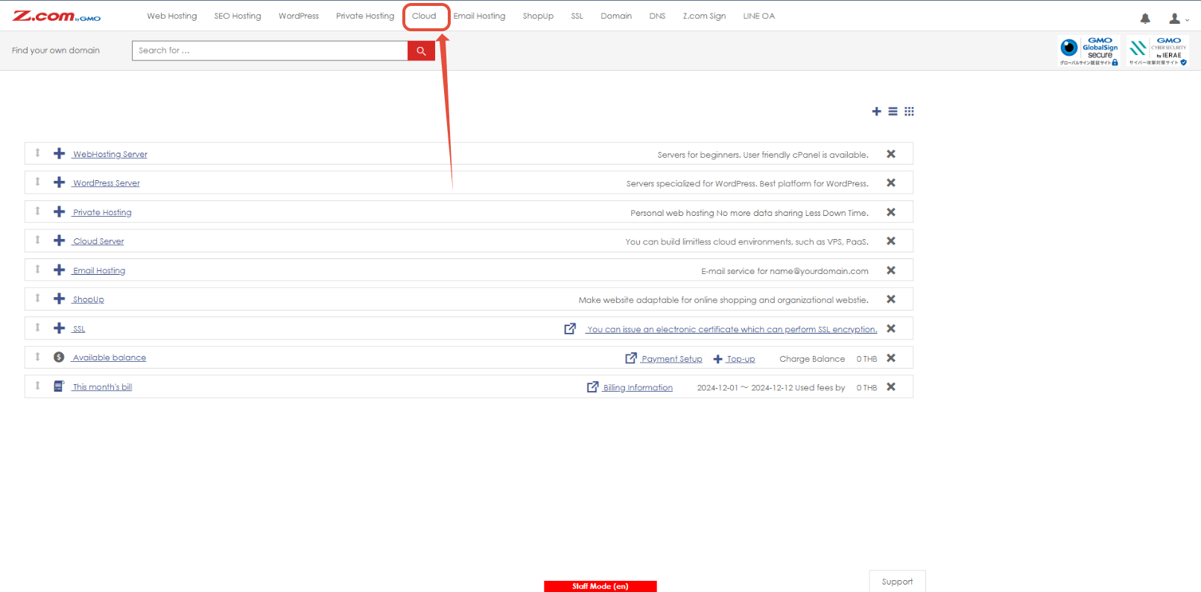This screenshot has height=592, width=1201.
Task: Click the Payment Setup external link icon
Action: (631, 358)
